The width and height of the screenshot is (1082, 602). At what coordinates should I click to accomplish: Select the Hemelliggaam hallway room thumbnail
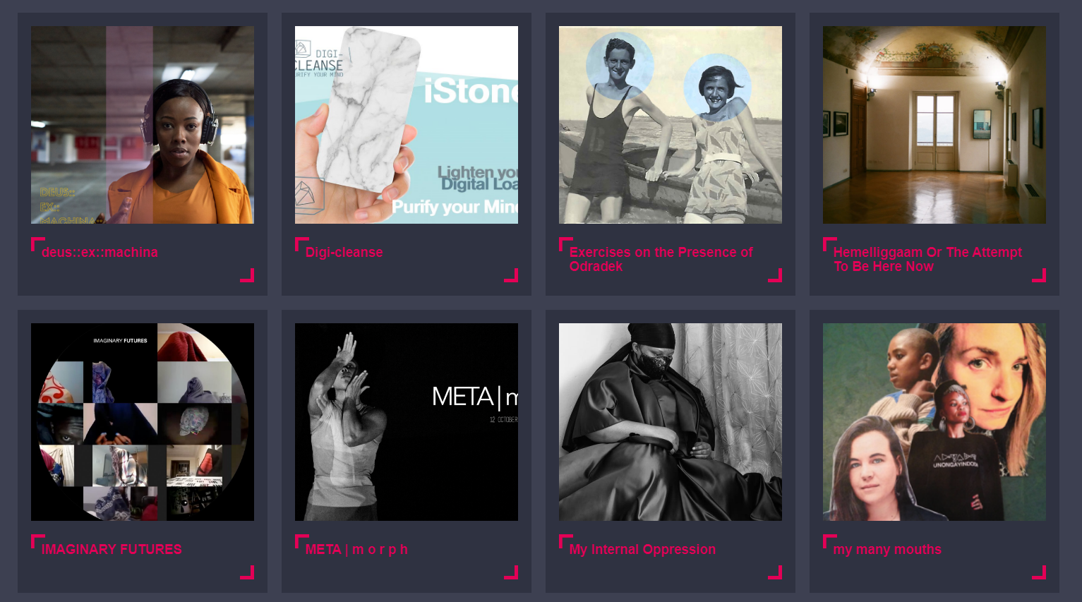[x=934, y=125]
